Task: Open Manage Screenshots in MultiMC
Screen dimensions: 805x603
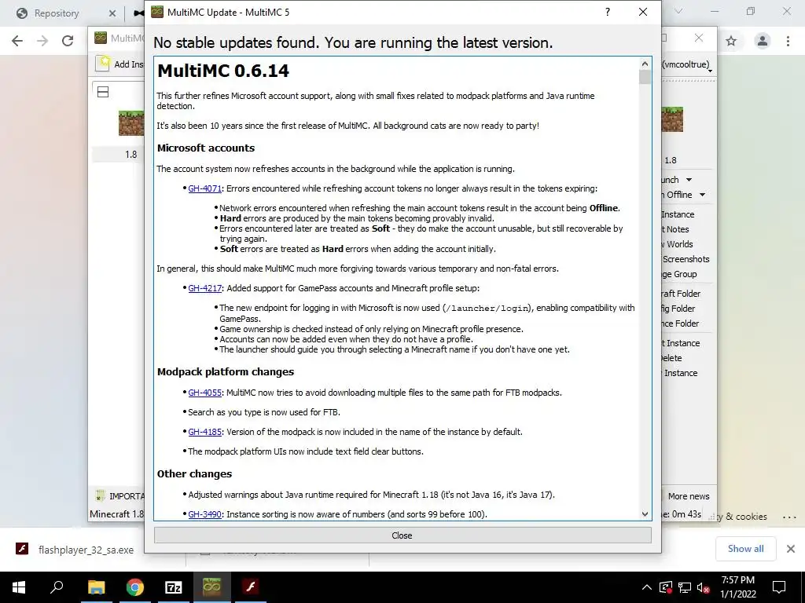Action: pos(686,259)
